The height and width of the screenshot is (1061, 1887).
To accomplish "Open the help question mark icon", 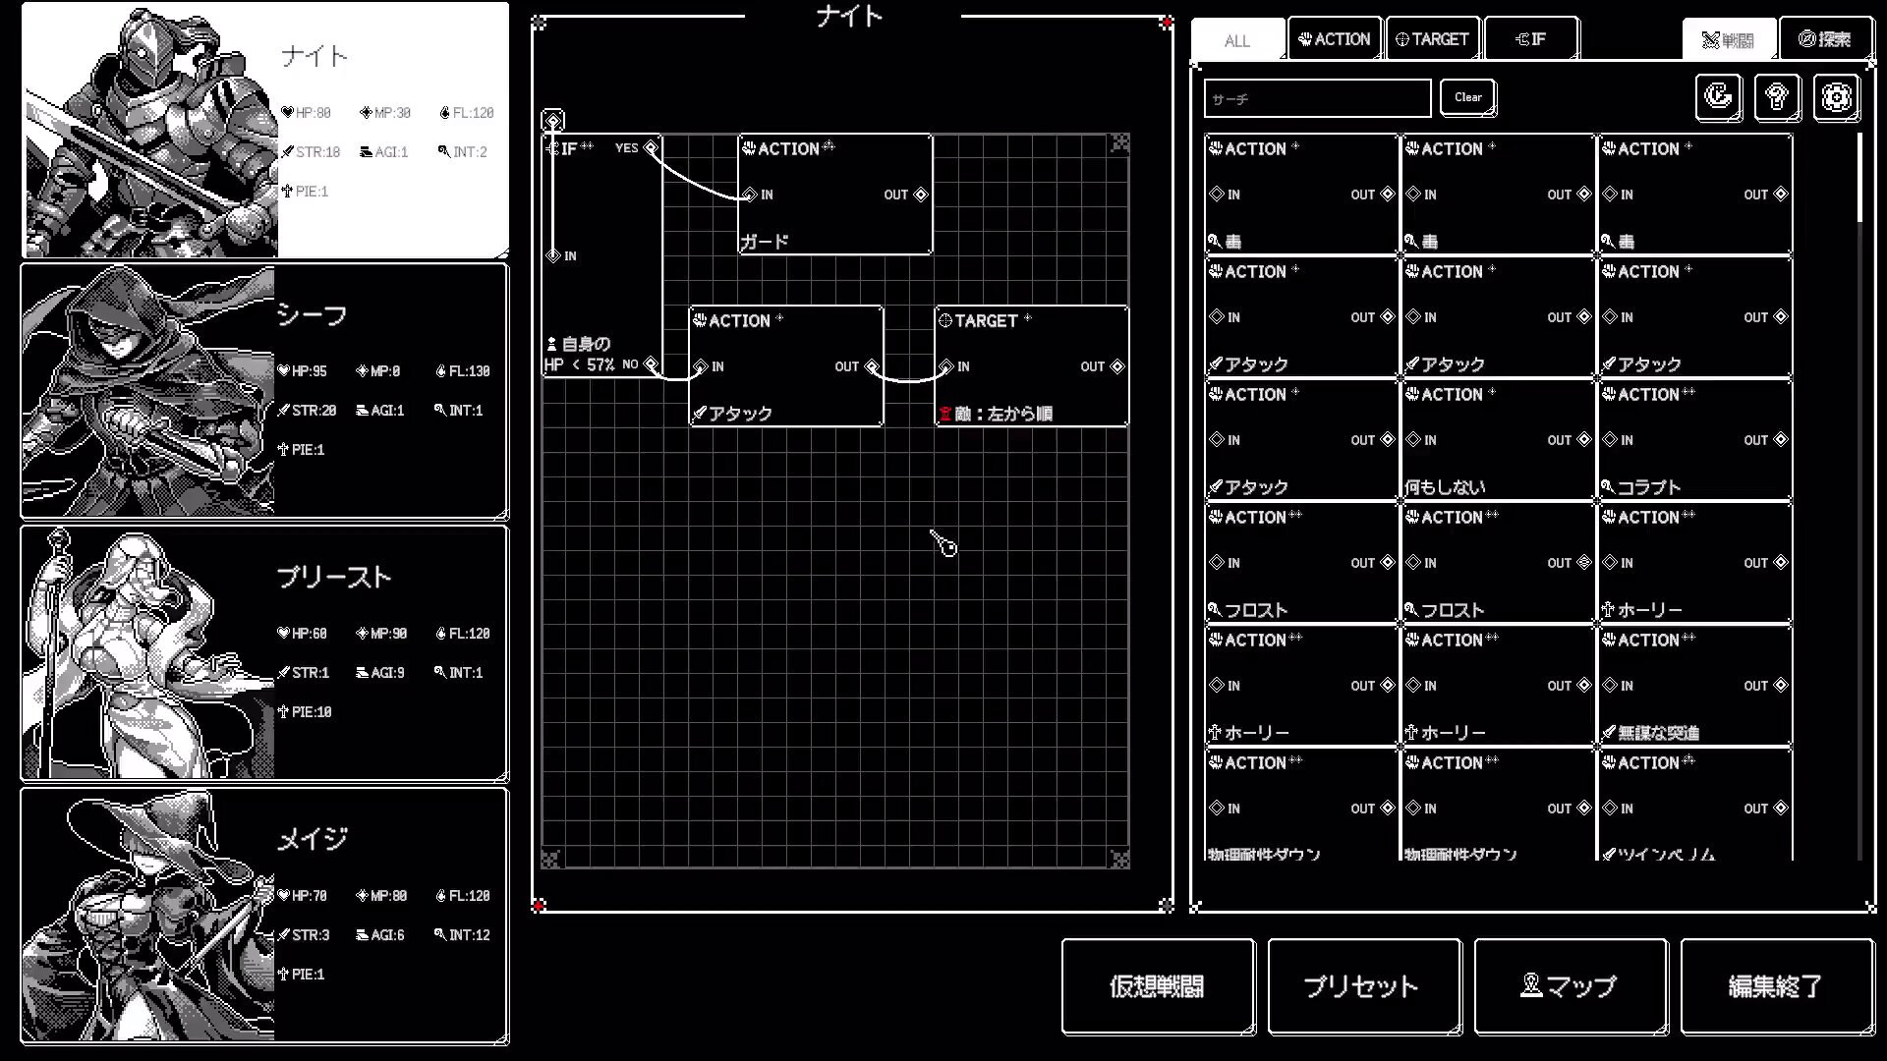I will 1776,97.
